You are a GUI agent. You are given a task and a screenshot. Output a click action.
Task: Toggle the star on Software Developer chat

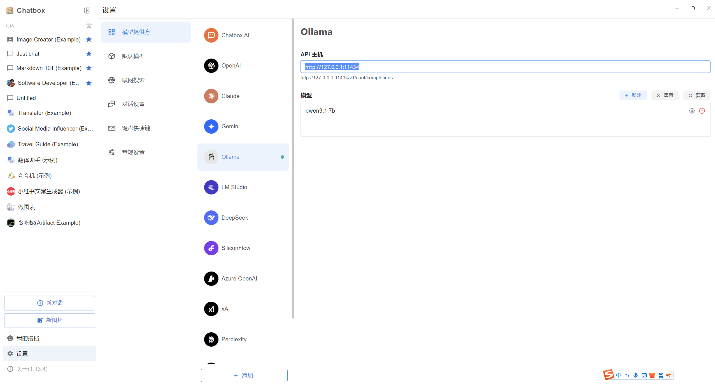click(89, 83)
